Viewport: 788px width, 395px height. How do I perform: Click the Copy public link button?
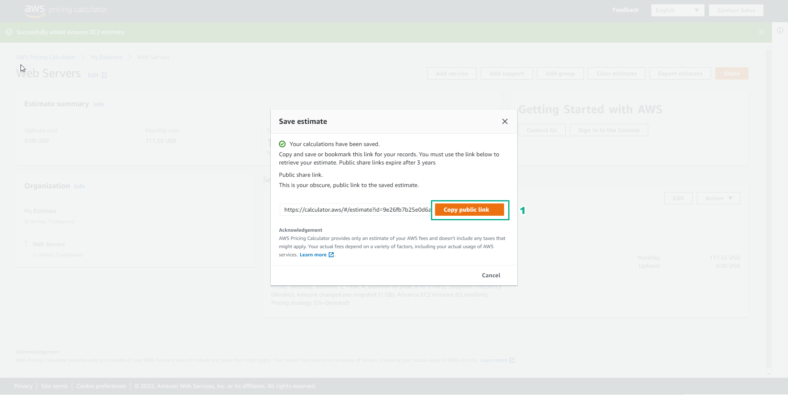(x=469, y=210)
